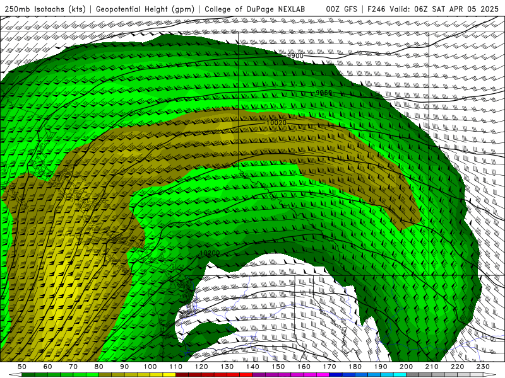Screen dimensions: 505x378
Task: Click the 10020 height contour label
Action: pyautogui.click(x=276, y=123)
